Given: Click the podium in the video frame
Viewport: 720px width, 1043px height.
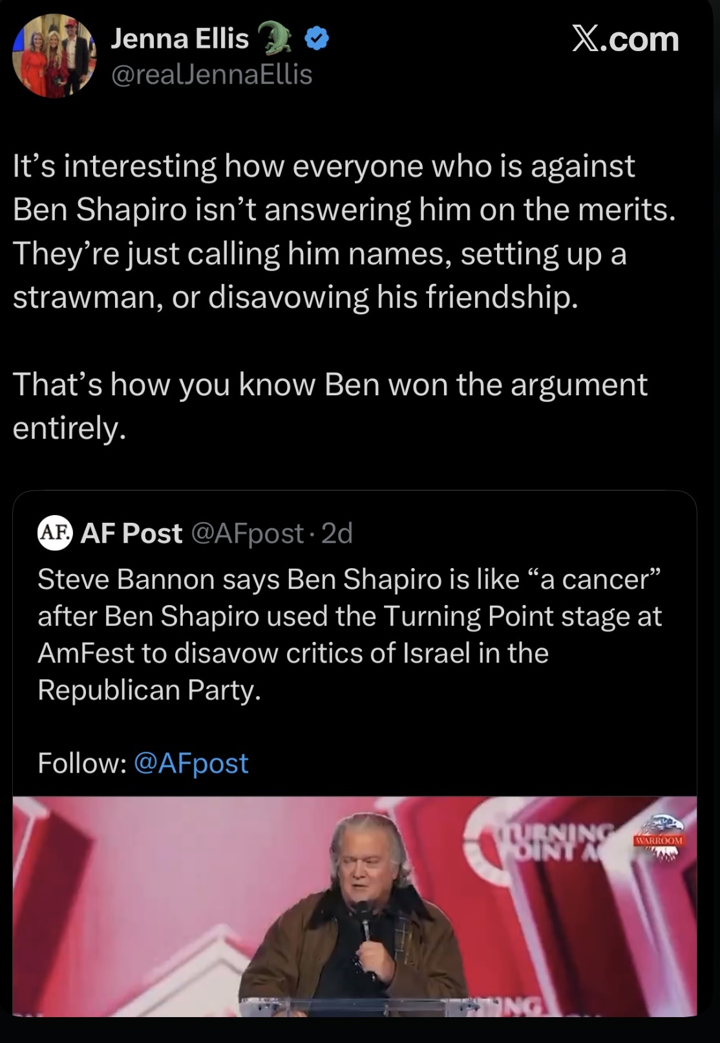Looking at the screenshot, I should (362, 1007).
